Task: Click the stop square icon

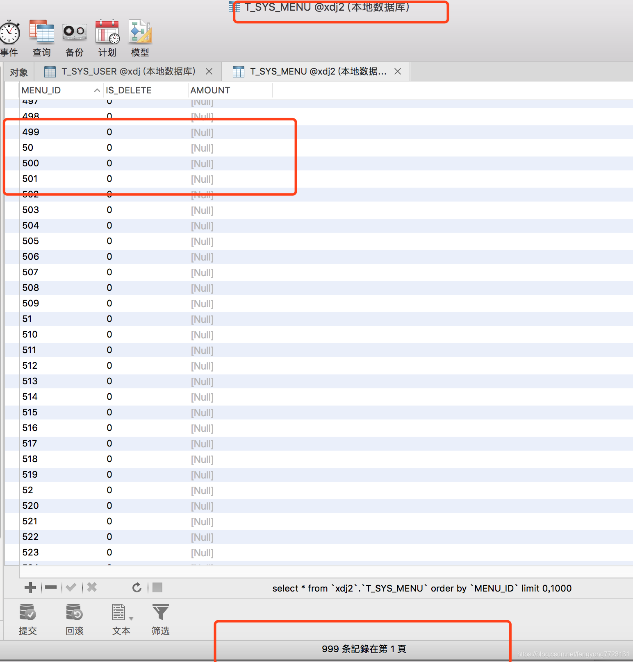Action: (x=157, y=587)
